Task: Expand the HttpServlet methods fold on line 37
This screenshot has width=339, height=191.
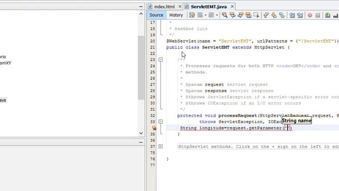Action: 160,146
